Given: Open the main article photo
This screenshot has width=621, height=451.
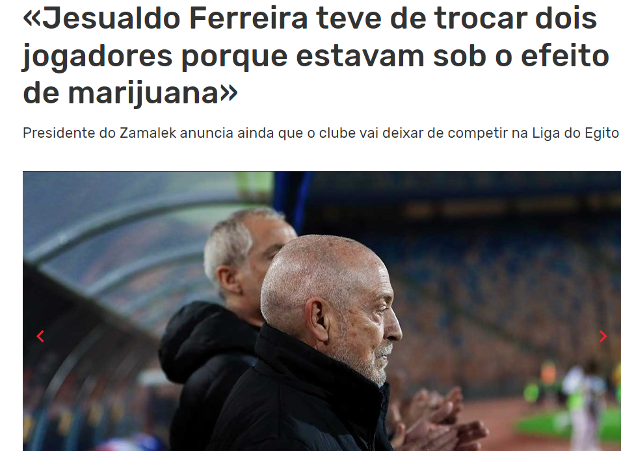Looking at the screenshot, I should point(322,311).
